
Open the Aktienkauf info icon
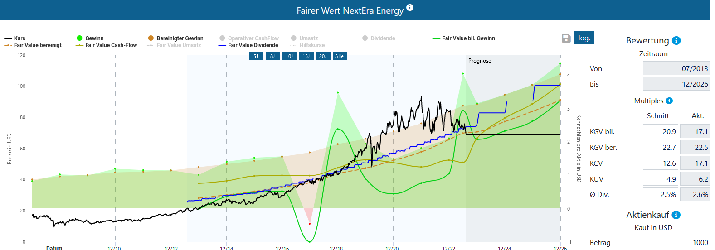point(676,215)
